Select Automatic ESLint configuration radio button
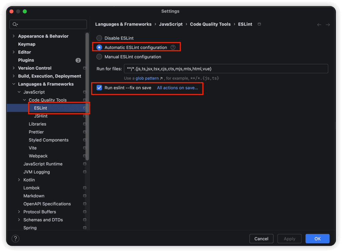Image resolution: width=342 pixels, height=252 pixels. [x=99, y=47]
